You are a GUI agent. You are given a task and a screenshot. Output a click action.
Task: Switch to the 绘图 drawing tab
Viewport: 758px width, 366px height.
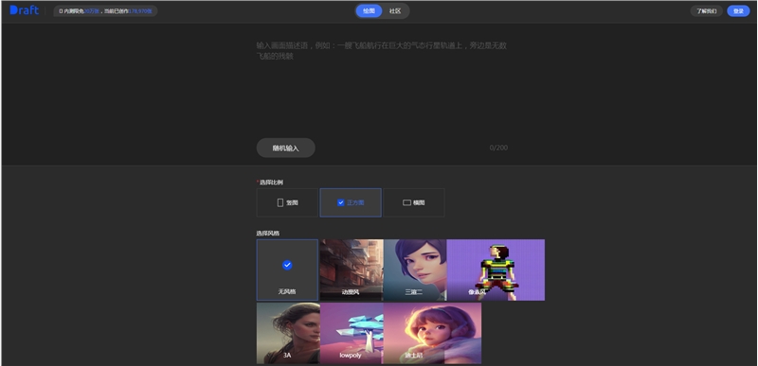[369, 11]
